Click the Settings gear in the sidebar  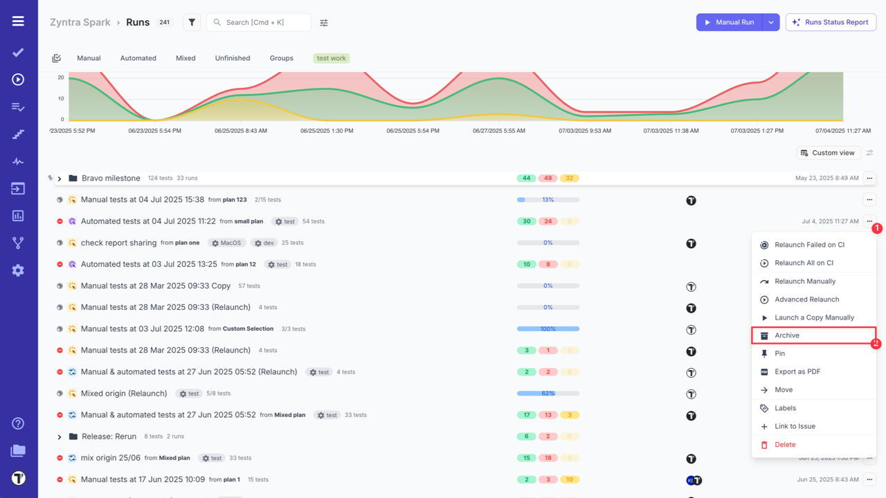18,270
